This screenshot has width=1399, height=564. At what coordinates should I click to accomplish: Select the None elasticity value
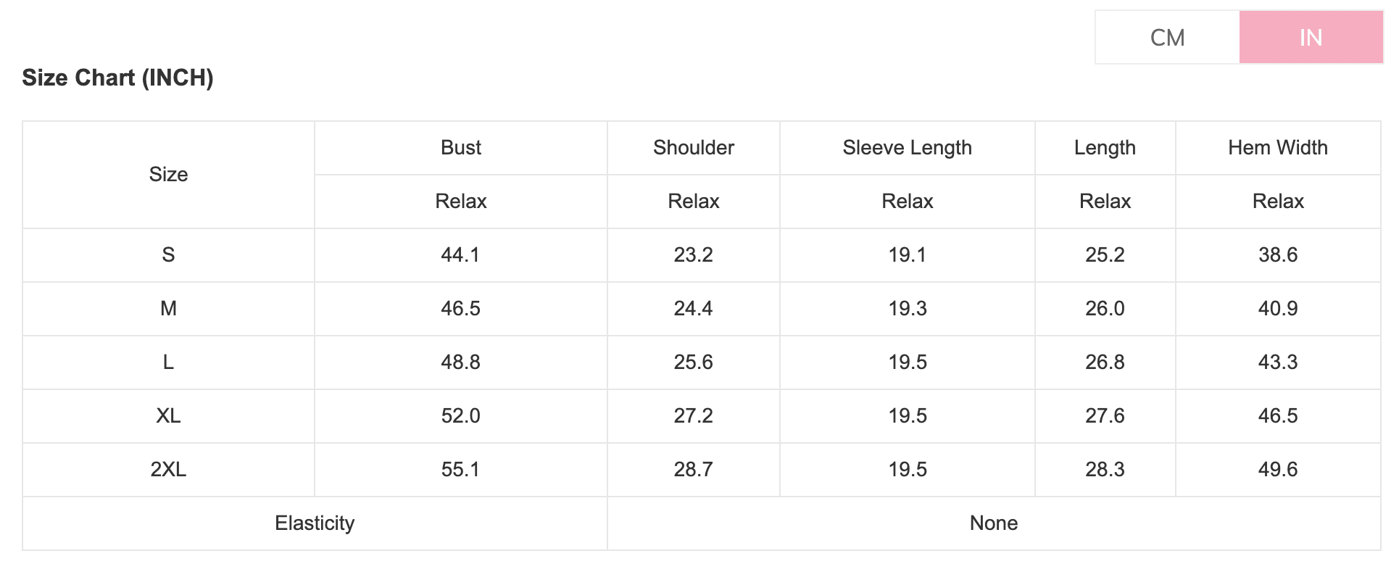click(994, 523)
